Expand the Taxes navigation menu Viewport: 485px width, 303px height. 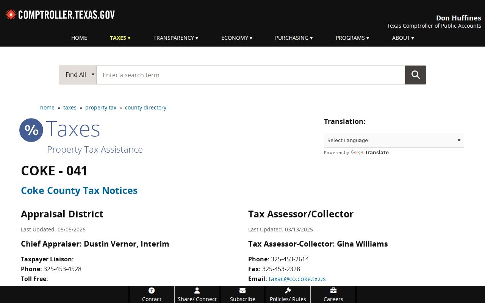[120, 38]
